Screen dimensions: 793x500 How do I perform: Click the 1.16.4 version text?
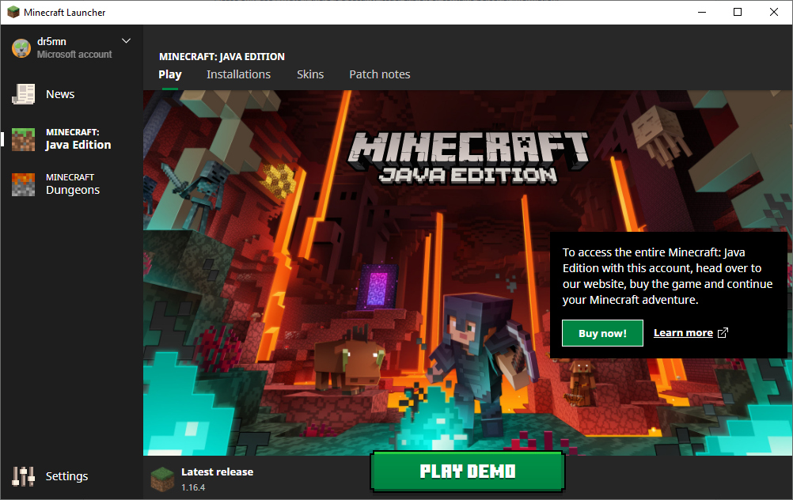coord(193,487)
